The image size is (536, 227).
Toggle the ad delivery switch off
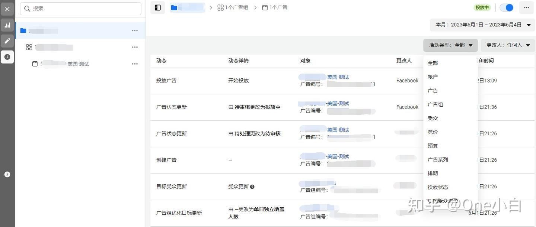click(x=506, y=7)
